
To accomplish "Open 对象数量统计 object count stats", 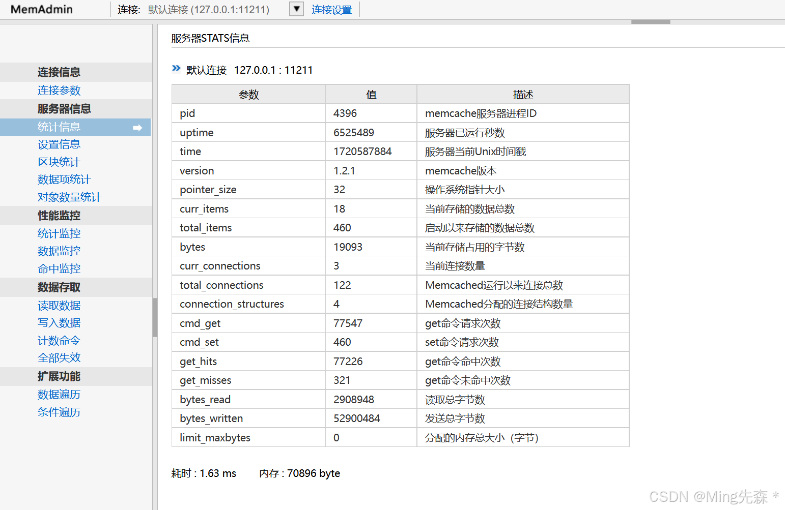I will click(x=69, y=197).
